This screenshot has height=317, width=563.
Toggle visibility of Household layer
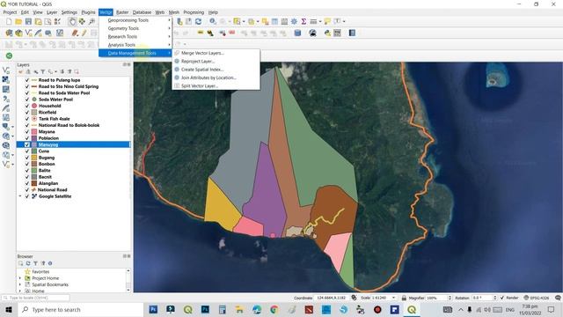coord(27,106)
